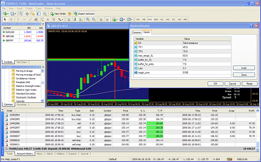Switch to Favorites tab in Navigator
Image resolution: width=261 pixels, height=162 pixels.
(x=22, y=104)
